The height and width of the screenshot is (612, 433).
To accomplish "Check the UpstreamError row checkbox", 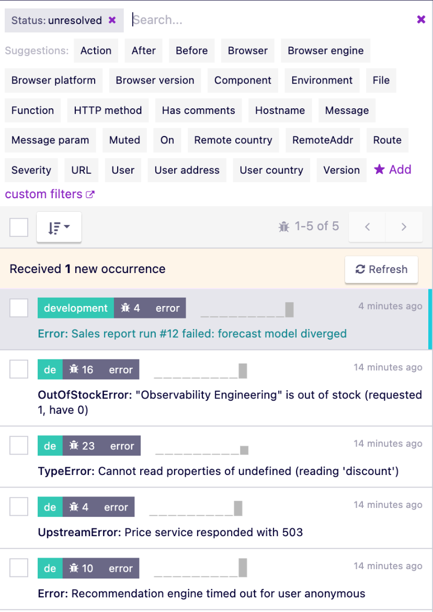I will [x=19, y=507].
